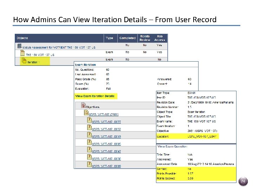Click the Needs Review column header

pos(145,38)
